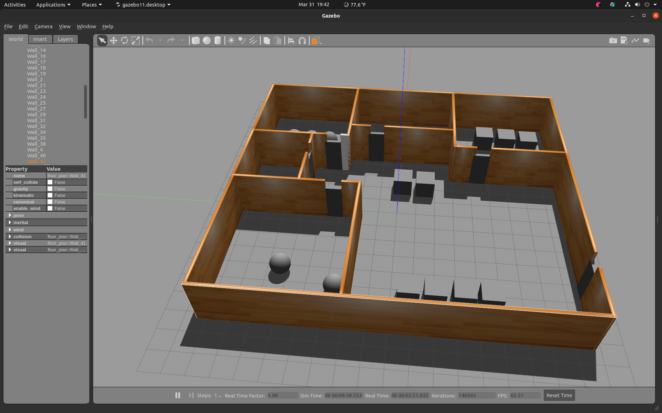Open the File menu
Viewport: 662px width, 413px height.
pyautogui.click(x=8, y=27)
